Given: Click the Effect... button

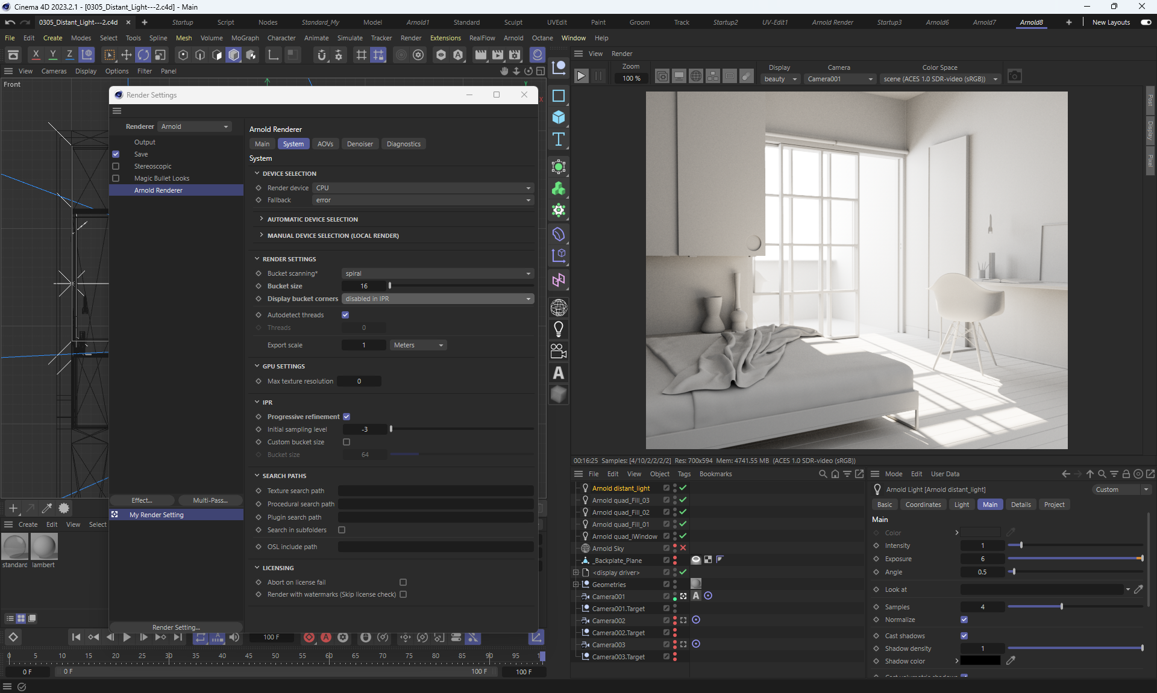Looking at the screenshot, I should coord(142,500).
